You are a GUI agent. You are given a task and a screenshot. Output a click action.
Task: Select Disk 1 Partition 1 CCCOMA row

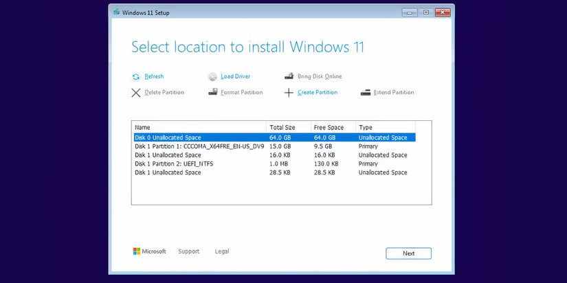199,146
